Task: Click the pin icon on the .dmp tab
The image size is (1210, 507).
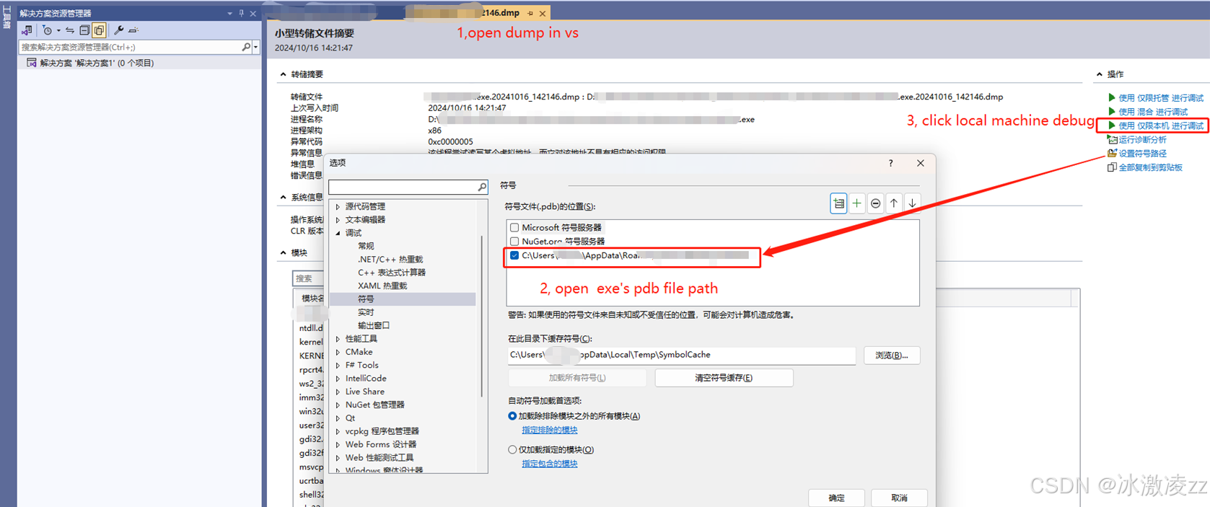Action: pyautogui.click(x=530, y=13)
